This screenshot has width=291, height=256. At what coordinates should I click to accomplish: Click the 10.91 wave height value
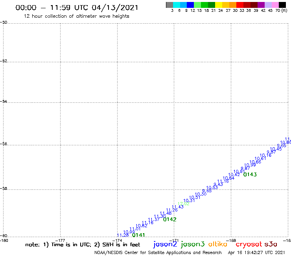coord(239,171)
